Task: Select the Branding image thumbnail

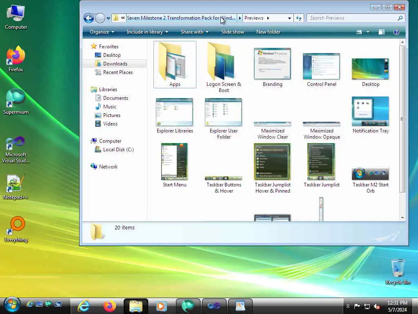Action: 272,67
